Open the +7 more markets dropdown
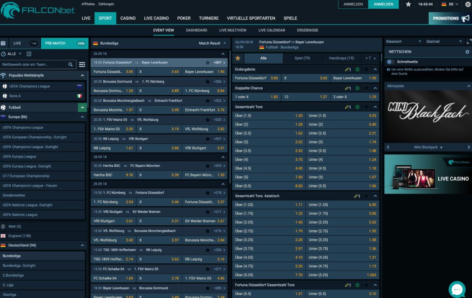472x298 pixels. pyautogui.click(x=371, y=58)
